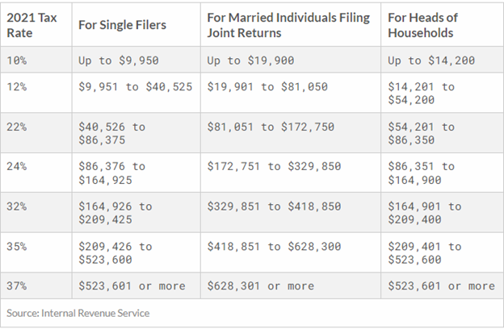Select the 37% tax rate cell

[16, 286]
